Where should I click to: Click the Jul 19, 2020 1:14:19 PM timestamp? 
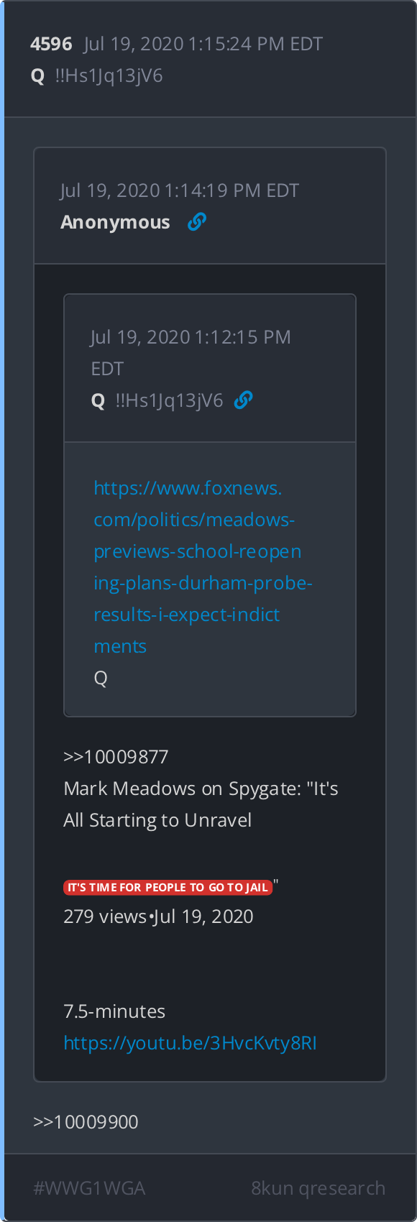pyautogui.click(x=180, y=190)
